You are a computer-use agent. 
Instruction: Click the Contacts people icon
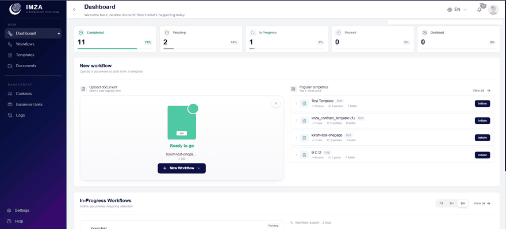10,94
